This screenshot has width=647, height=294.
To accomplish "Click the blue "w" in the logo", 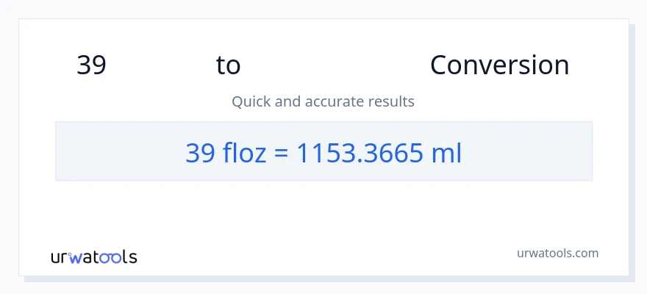I will pyautogui.click(x=76, y=257).
